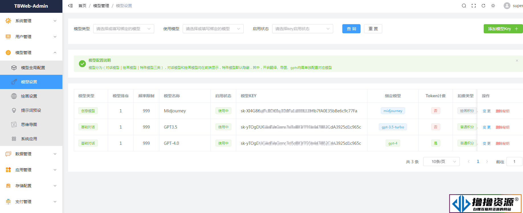This screenshot has height=213, width=523.
Task: Open 系统应用 menu item
Action: pos(31,139)
